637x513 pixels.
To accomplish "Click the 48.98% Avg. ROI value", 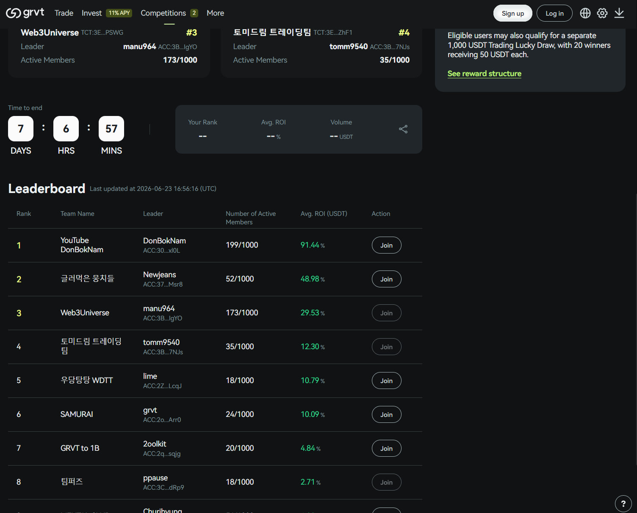I will pyautogui.click(x=313, y=279).
